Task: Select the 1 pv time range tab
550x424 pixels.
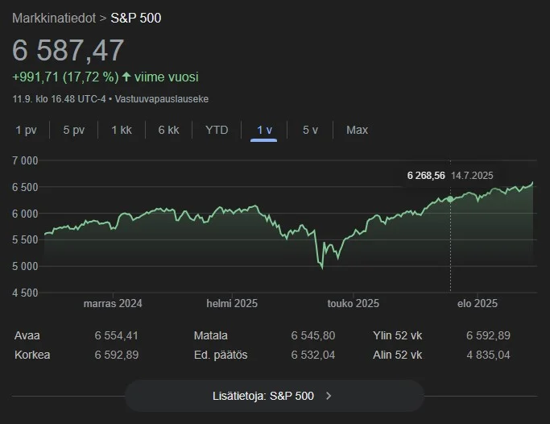Action: (x=26, y=130)
